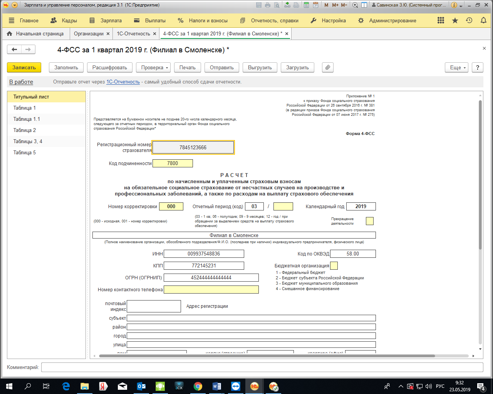Go back with left arrow button

(14, 49)
